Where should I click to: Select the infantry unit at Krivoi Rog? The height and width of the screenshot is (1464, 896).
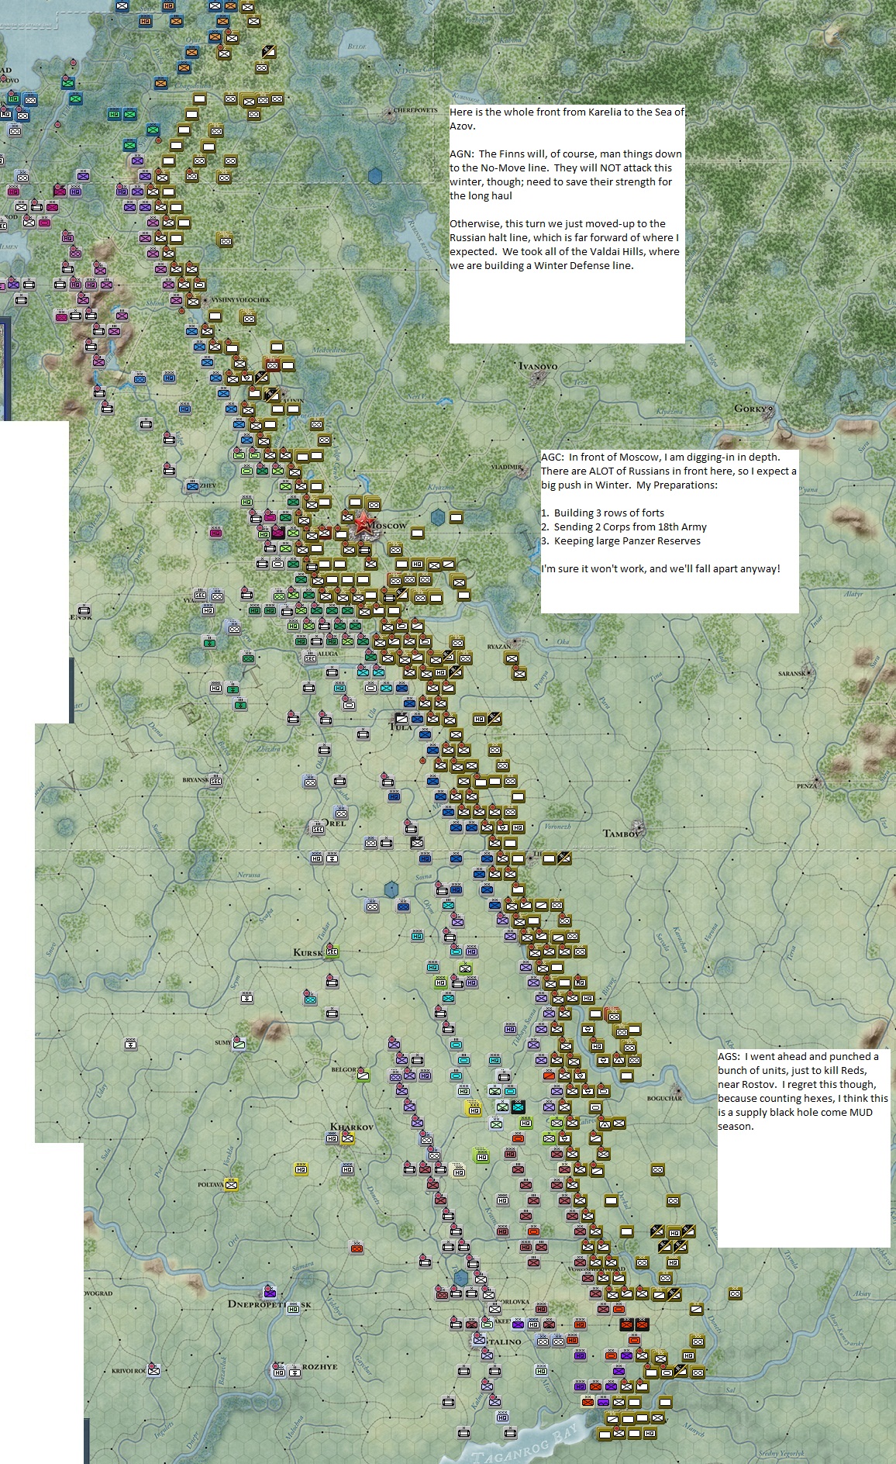pos(153,1370)
